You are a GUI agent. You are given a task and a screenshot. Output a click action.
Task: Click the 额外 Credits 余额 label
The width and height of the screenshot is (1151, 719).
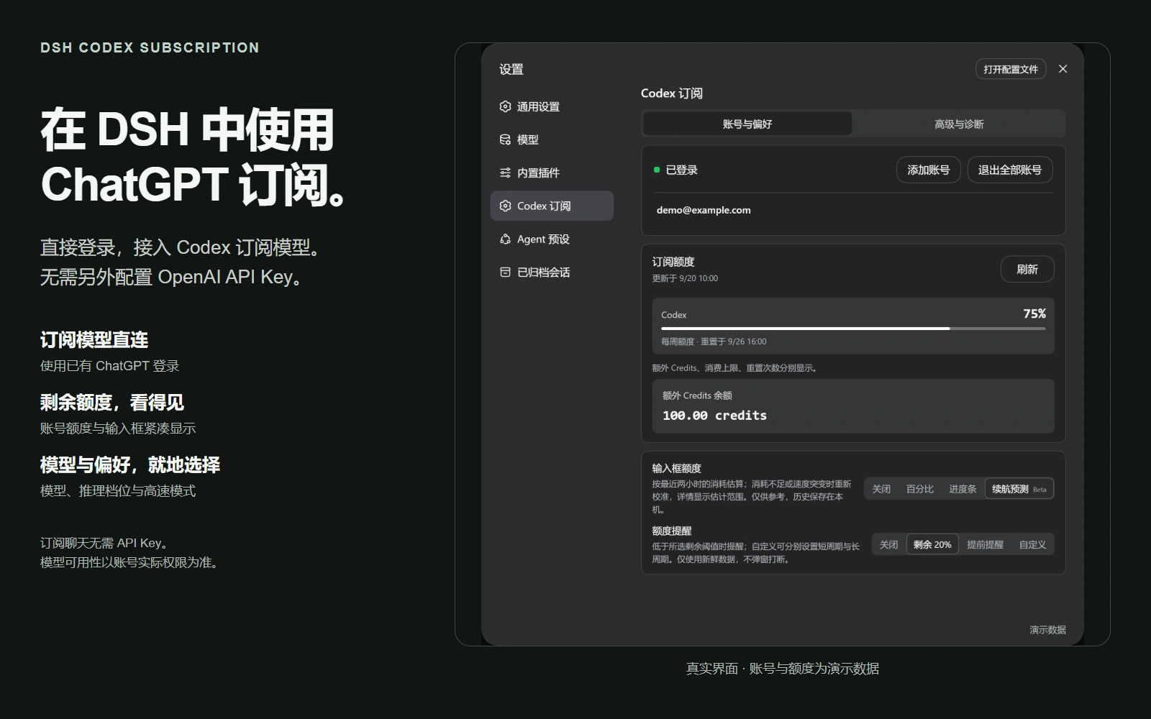tap(697, 395)
